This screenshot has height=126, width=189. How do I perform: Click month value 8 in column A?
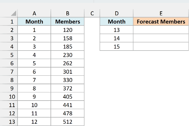[34, 88]
